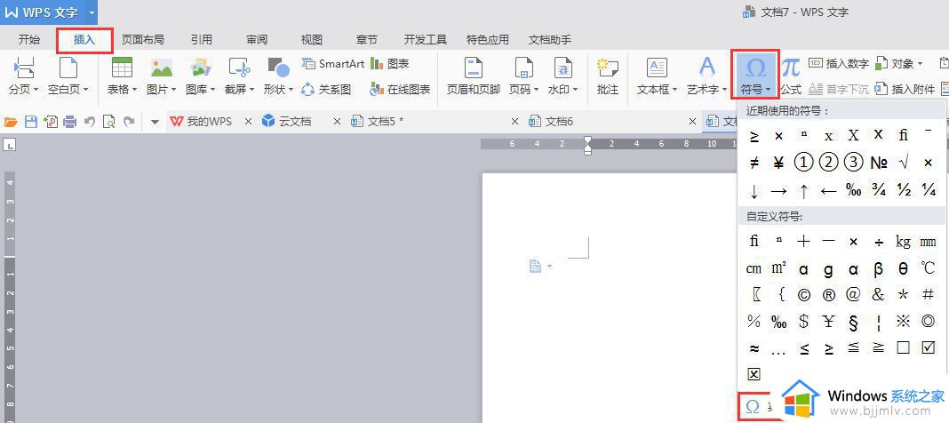The image size is (949, 423).
Task: Expand the 形状 dropdown arrow
Action: pos(291,90)
